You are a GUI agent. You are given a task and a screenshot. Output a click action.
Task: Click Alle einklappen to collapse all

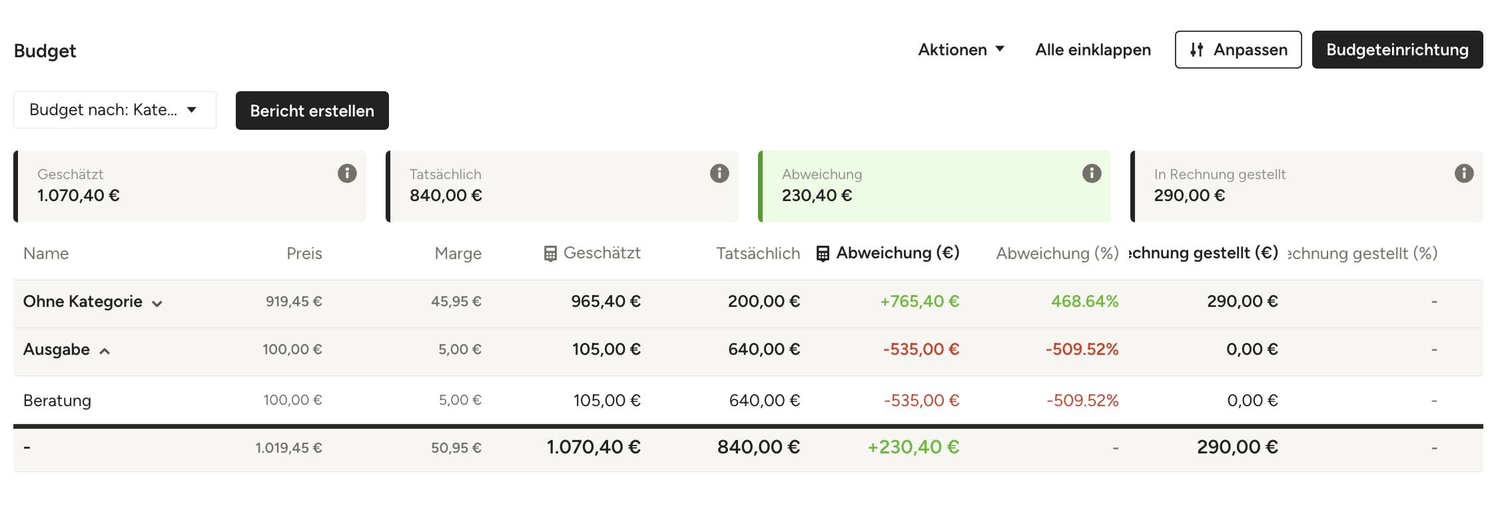(1092, 50)
